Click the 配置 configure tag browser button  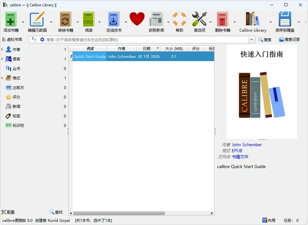click(x=8, y=212)
